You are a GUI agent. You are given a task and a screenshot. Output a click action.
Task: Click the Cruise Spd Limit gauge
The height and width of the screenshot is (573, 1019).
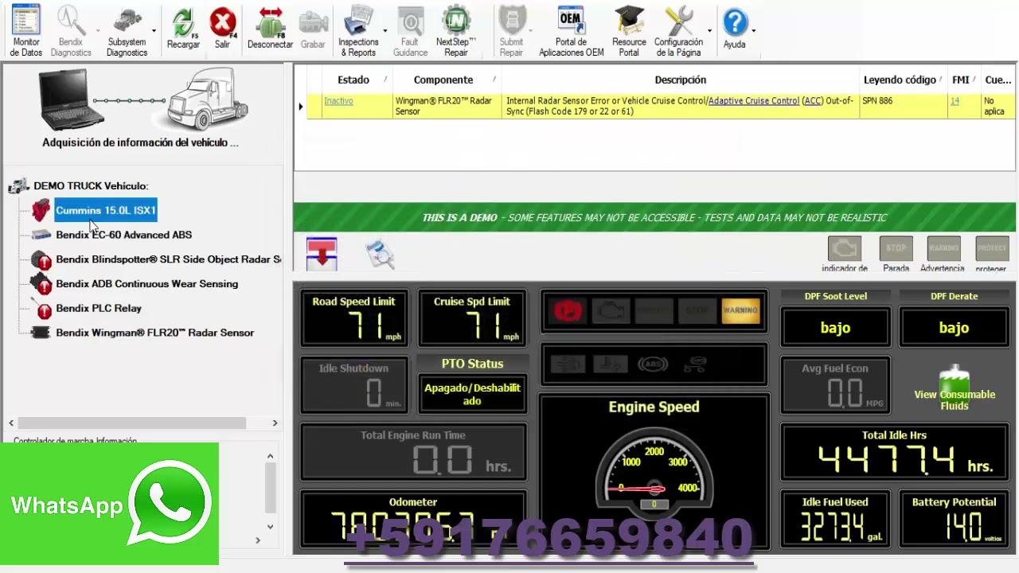point(471,318)
